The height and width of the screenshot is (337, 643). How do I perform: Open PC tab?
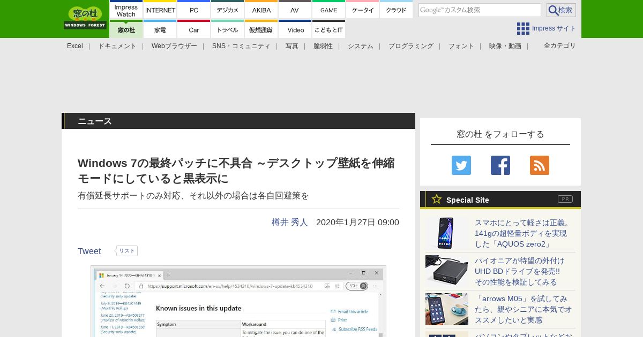[x=194, y=10]
